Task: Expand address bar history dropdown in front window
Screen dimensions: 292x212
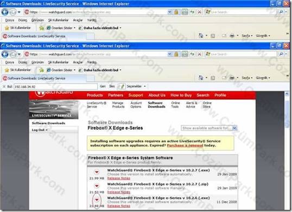Action: [x=170, y=54]
